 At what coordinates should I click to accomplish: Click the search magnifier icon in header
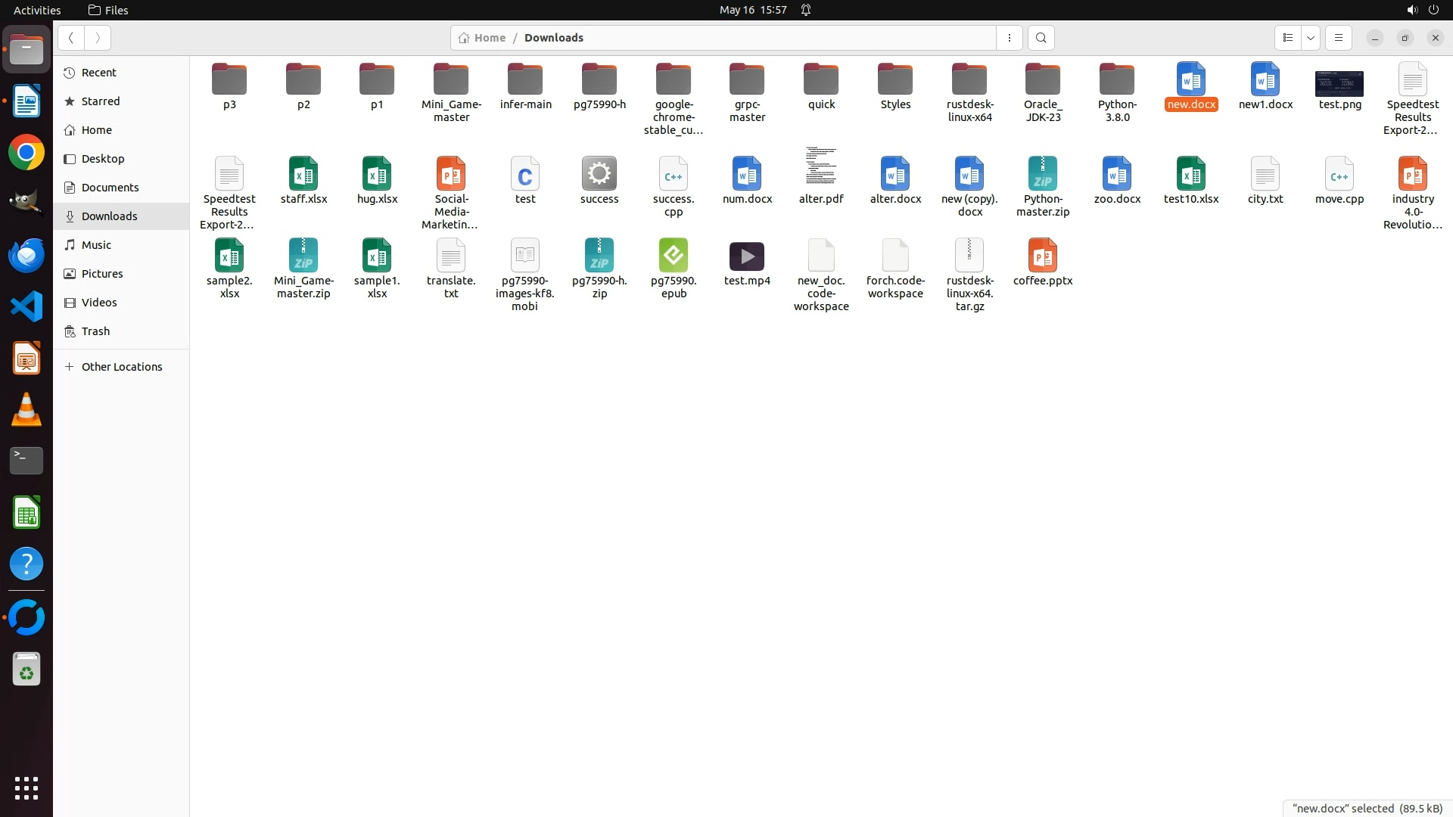1041,38
